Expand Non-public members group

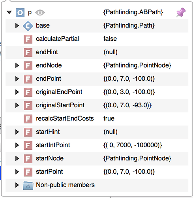pyautogui.click(x=17, y=185)
